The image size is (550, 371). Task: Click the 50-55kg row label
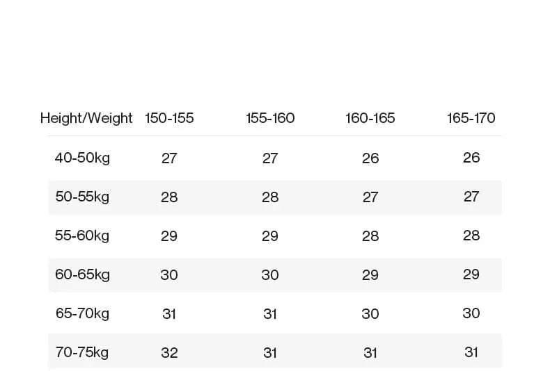pos(82,197)
